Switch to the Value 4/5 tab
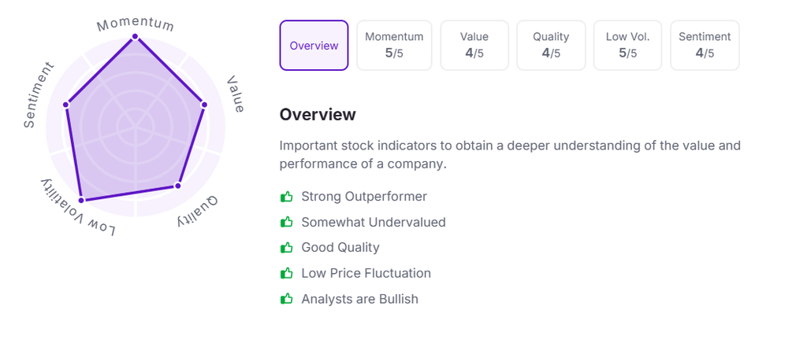This screenshot has width=807, height=343. pyautogui.click(x=474, y=46)
